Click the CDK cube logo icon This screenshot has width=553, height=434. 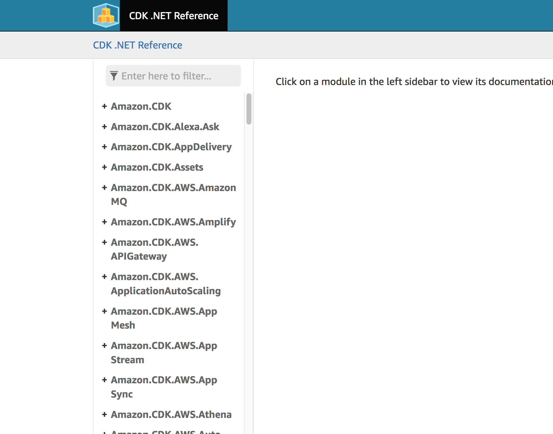pyautogui.click(x=106, y=15)
